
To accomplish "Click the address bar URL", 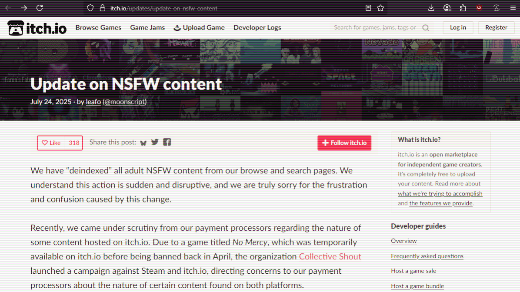I will pyautogui.click(x=164, y=8).
